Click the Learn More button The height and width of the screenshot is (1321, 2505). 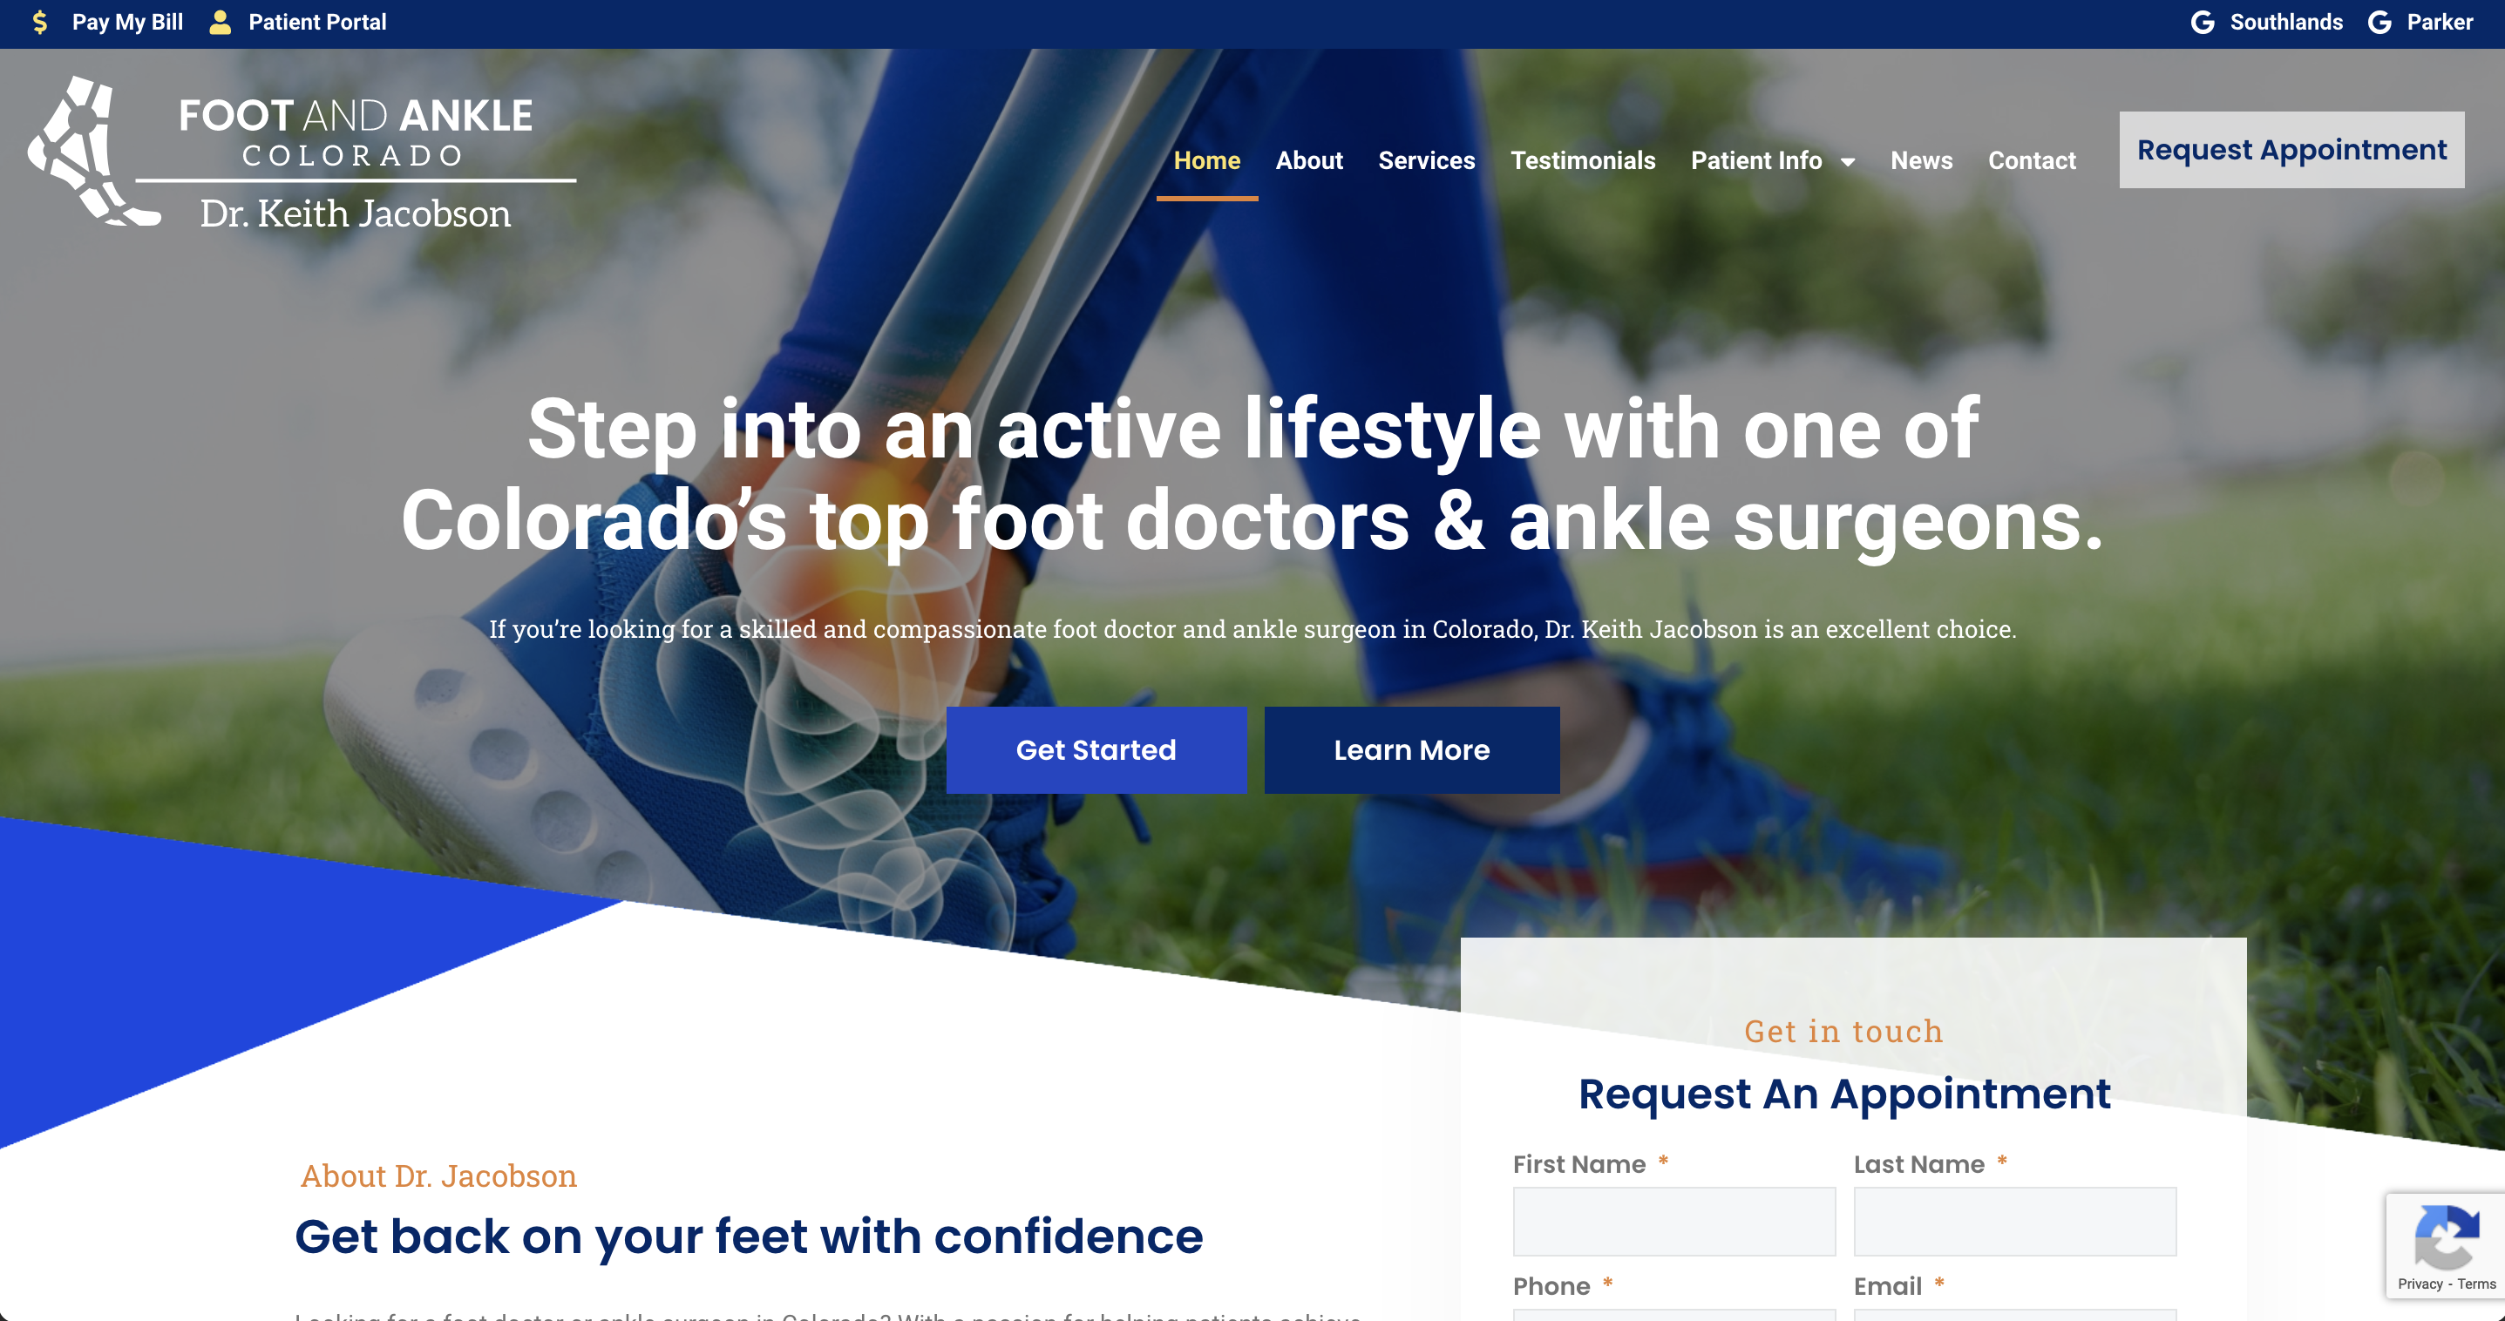coord(1412,750)
